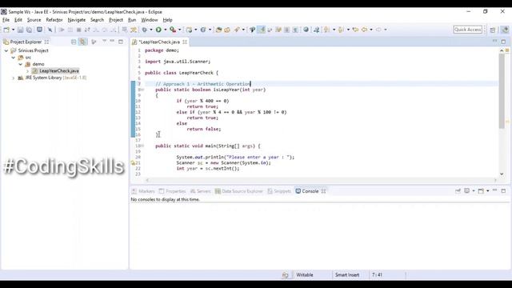
Task: Collapse the src folder node
Action: click(x=14, y=58)
